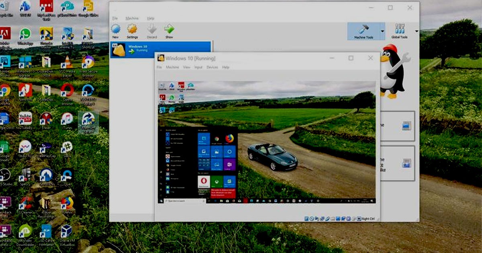Open Machine menu in Windows 10 [Running] window
The width and height of the screenshot is (482, 253).
[x=172, y=67]
